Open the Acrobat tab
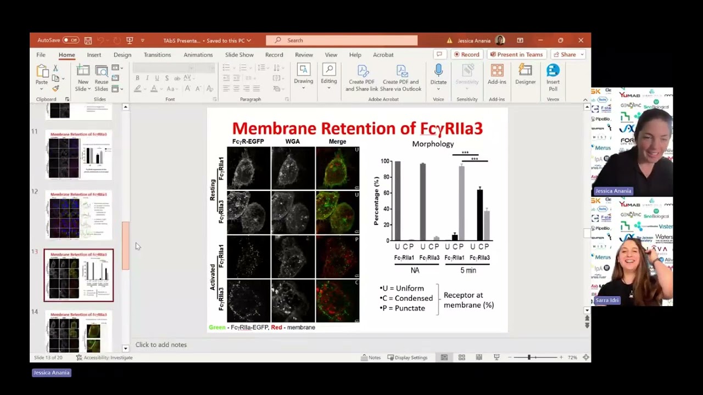 click(x=383, y=55)
